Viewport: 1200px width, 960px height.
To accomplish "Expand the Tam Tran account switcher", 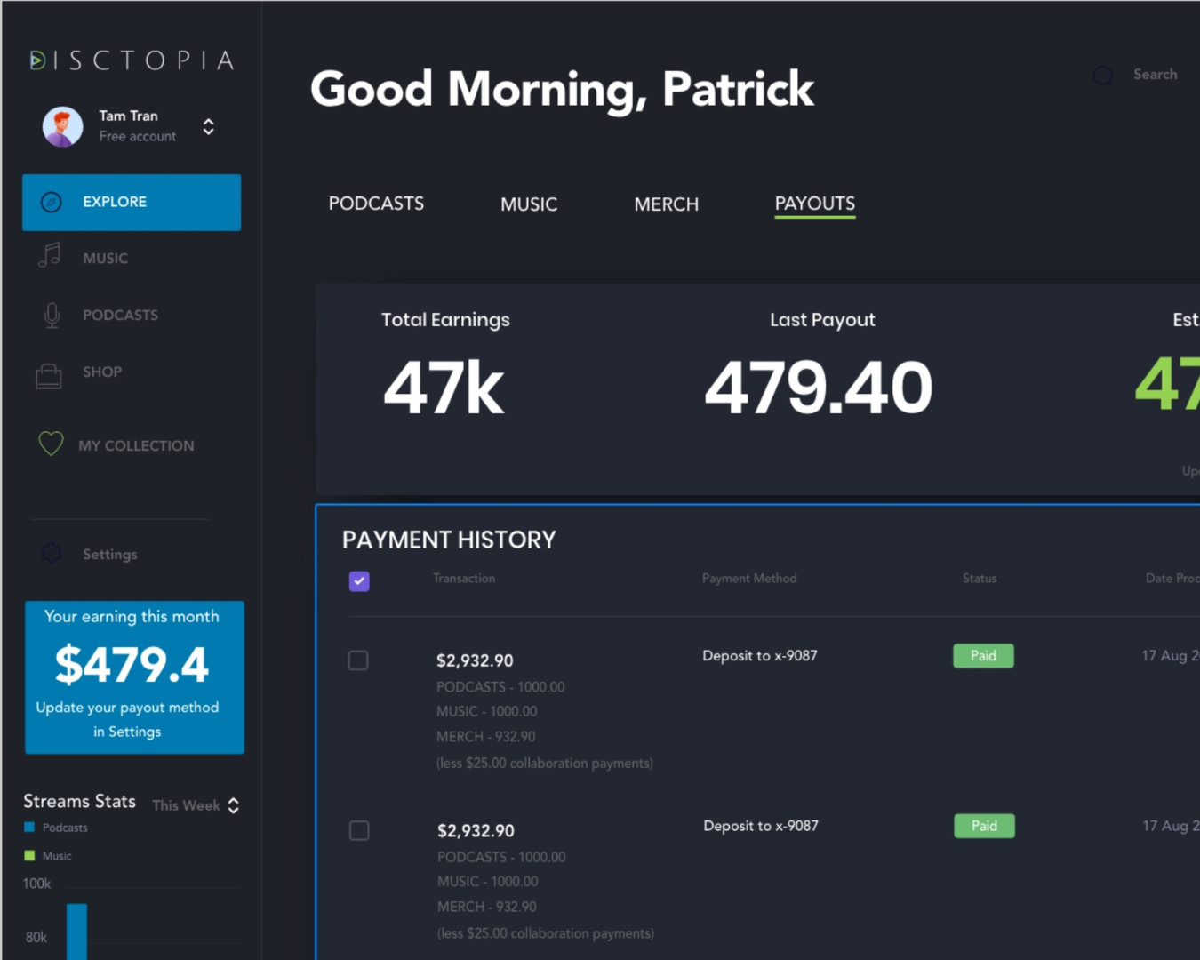I will tap(208, 126).
